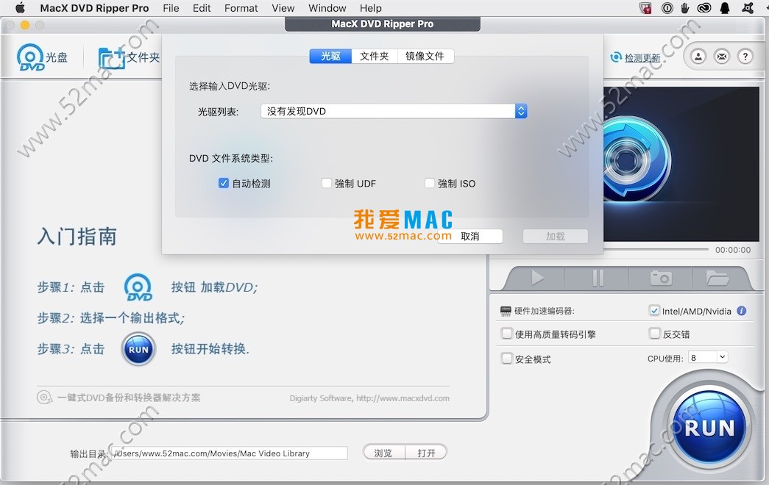Open the Apple menu
This screenshot has height=485, width=769.
[20, 8]
